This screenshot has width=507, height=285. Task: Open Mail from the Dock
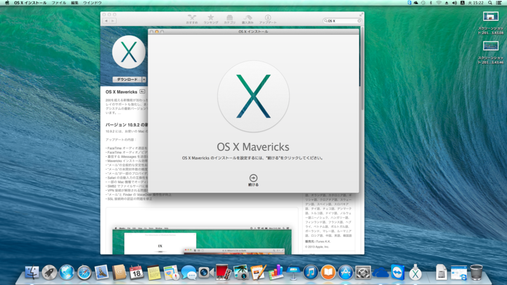pyautogui.click(x=101, y=272)
